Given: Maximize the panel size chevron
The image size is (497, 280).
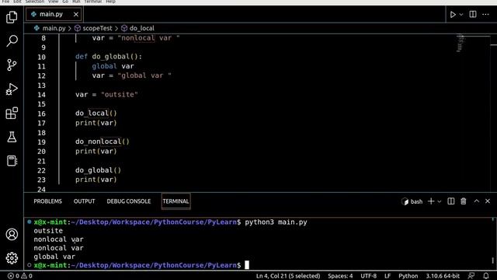Looking at the screenshot, I should 476,201.
